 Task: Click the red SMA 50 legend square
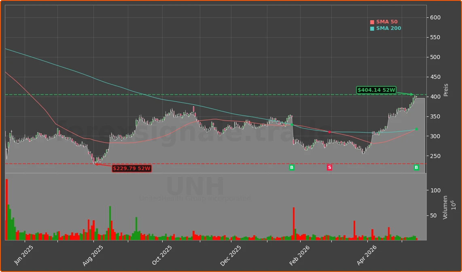point(372,22)
